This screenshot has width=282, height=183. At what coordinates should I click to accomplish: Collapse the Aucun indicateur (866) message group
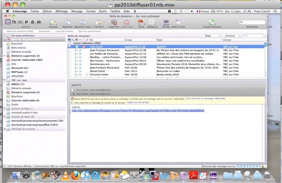[70, 43]
